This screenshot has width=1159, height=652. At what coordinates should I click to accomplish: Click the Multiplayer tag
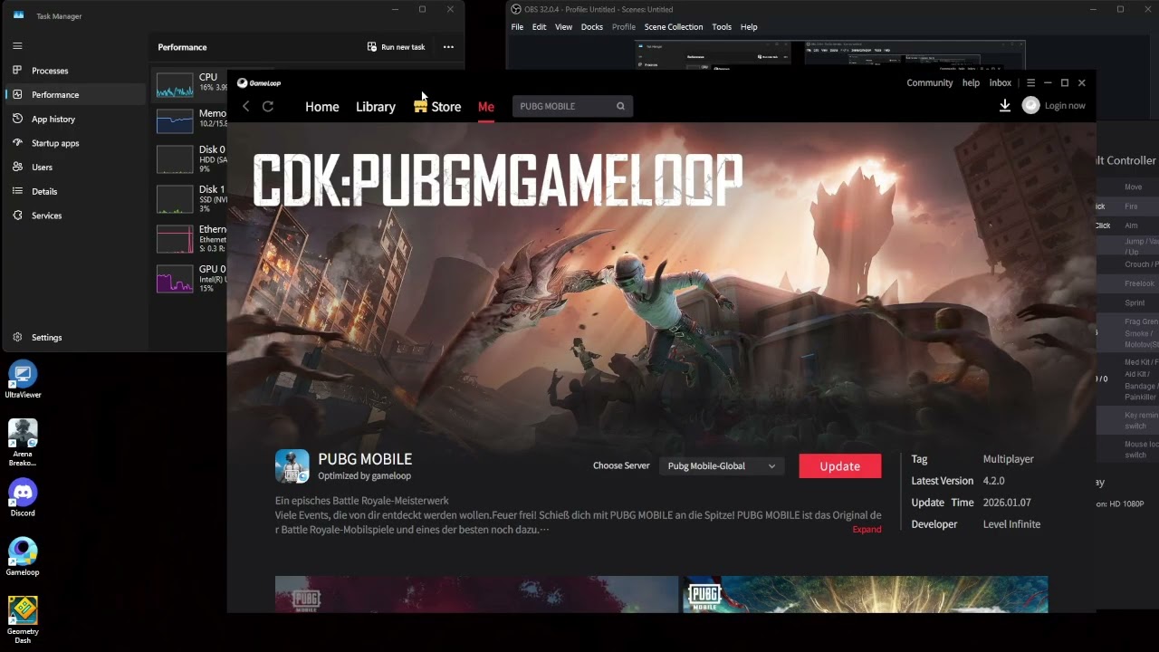(x=1009, y=459)
